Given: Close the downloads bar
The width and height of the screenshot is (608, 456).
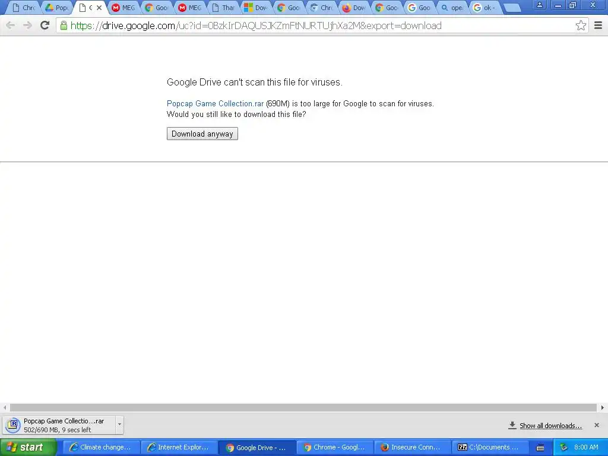Looking at the screenshot, I should [596, 425].
